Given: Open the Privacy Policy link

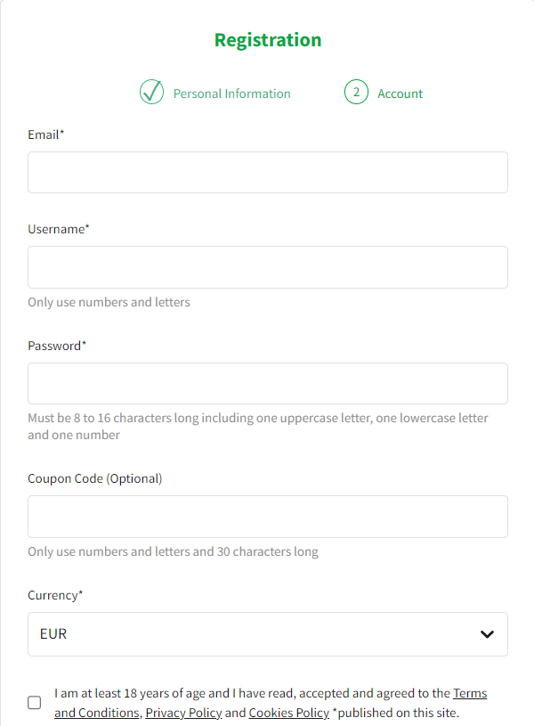Looking at the screenshot, I should 183,713.
